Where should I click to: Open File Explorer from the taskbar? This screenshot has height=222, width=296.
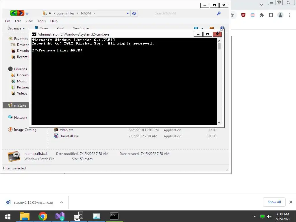pyautogui.click(x=25, y=216)
